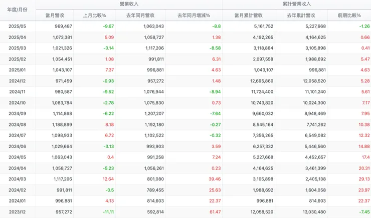Click the 上月比較% column header
The width and height of the screenshot is (371, 218).
(94, 15)
